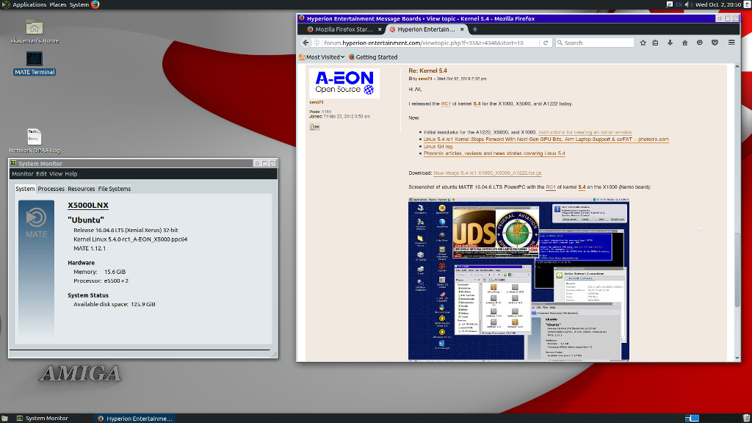This screenshot has height=423, width=752.
Task: Open the Linux 5.4-rc1 Kernel Steps Forward phoronix link
Action: 546,140
